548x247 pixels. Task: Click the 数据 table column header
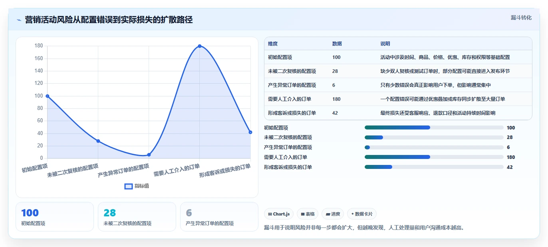click(337, 44)
